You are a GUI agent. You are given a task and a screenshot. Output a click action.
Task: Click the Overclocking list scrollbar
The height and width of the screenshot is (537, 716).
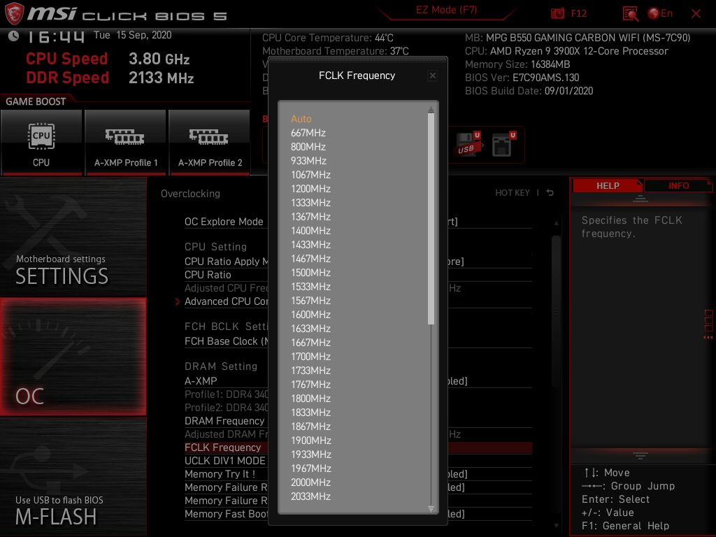click(x=556, y=310)
